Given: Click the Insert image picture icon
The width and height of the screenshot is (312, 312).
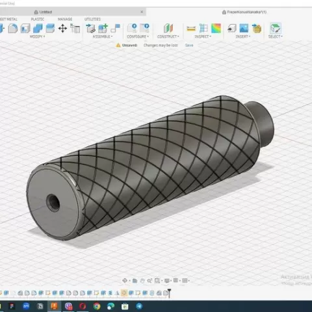Looking at the screenshot, I should pyautogui.click(x=244, y=29).
